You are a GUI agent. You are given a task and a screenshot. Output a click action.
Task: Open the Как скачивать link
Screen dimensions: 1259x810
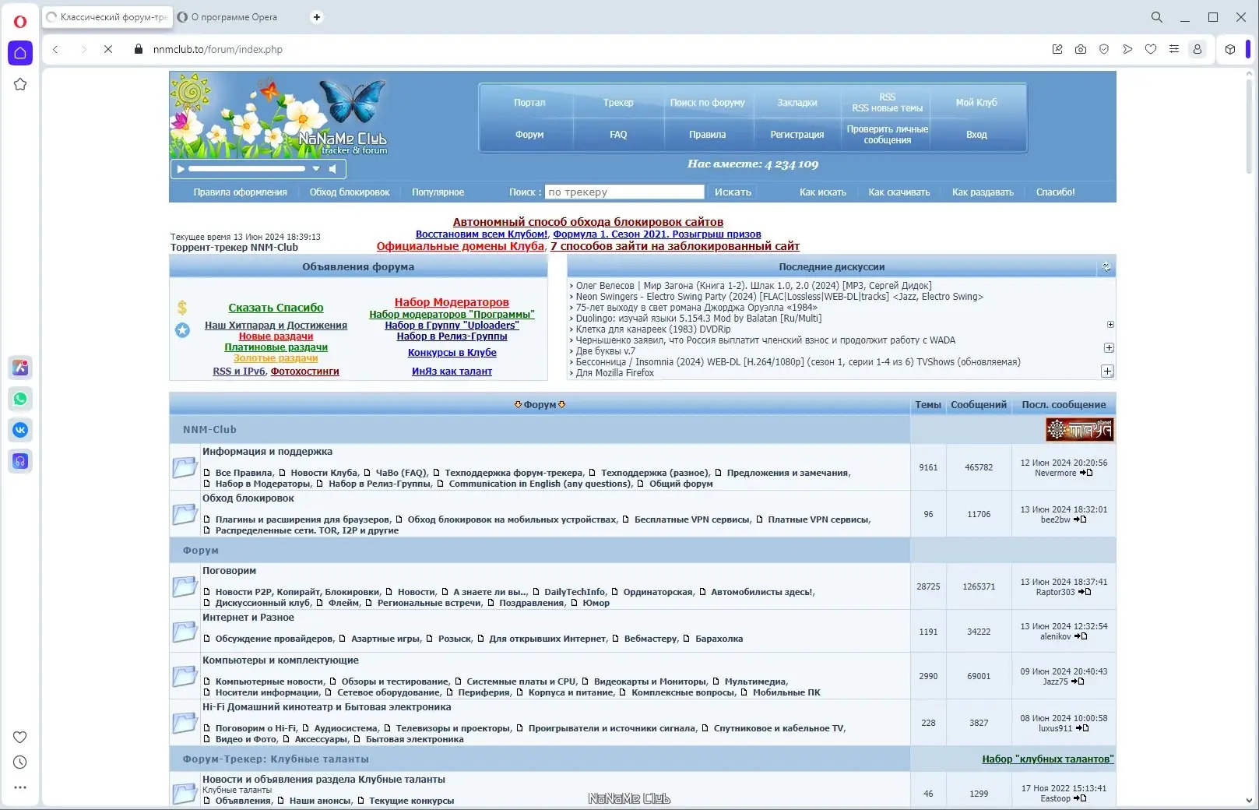tap(899, 192)
